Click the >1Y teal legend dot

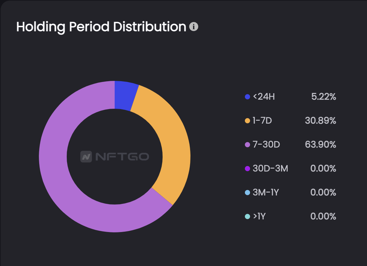247,216
